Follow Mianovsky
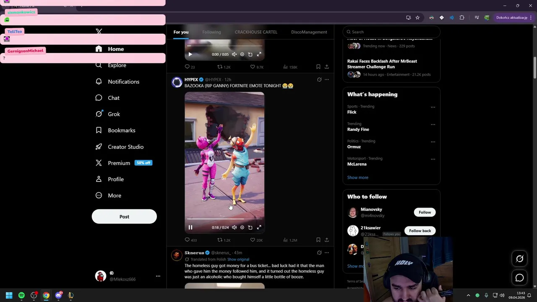Screen dimensions: 537x302 (x=425, y=212)
